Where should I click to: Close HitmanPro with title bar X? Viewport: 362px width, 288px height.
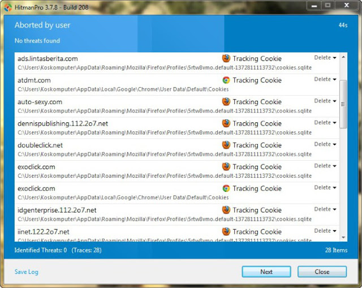tap(346, 6)
